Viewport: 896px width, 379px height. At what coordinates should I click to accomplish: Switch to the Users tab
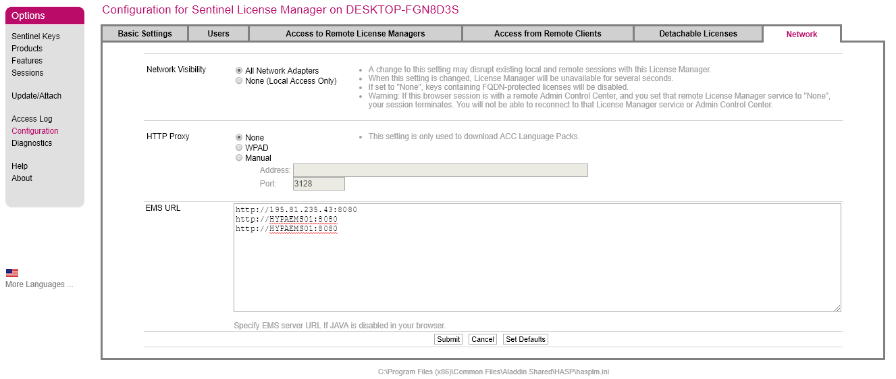(x=219, y=34)
